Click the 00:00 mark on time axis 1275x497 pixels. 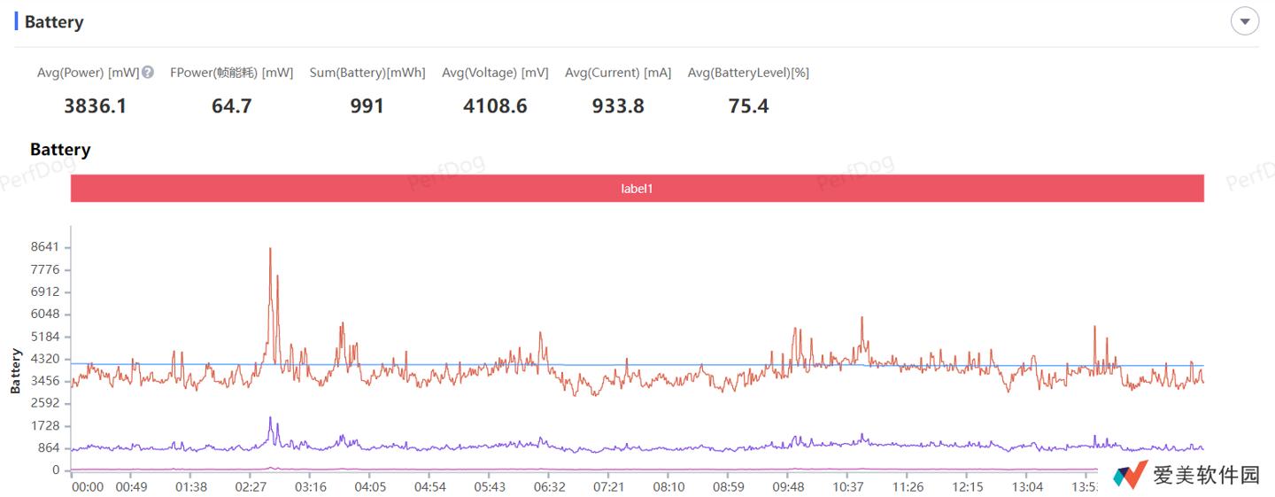88,486
